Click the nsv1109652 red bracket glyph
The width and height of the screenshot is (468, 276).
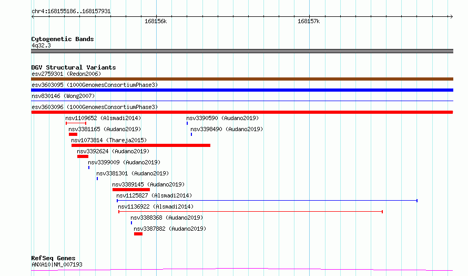click(x=76, y=123)
